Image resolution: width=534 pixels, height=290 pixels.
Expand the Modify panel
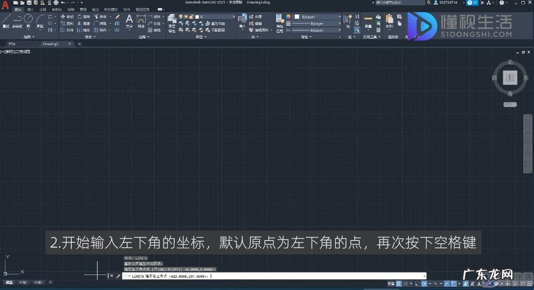pos(90,37)
